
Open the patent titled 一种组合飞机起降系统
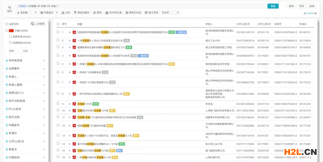tap(89, 72)
